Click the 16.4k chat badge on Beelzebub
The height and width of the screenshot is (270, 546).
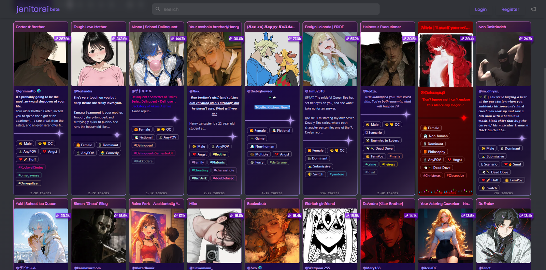294,216
